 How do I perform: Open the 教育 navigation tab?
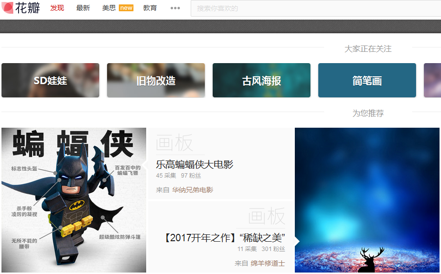click(x=150, y=8)
